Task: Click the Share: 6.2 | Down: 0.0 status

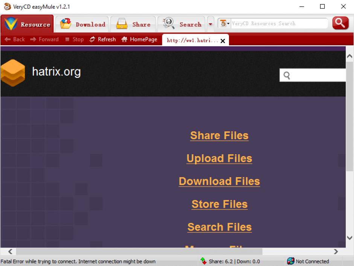Action: [234, 261]
